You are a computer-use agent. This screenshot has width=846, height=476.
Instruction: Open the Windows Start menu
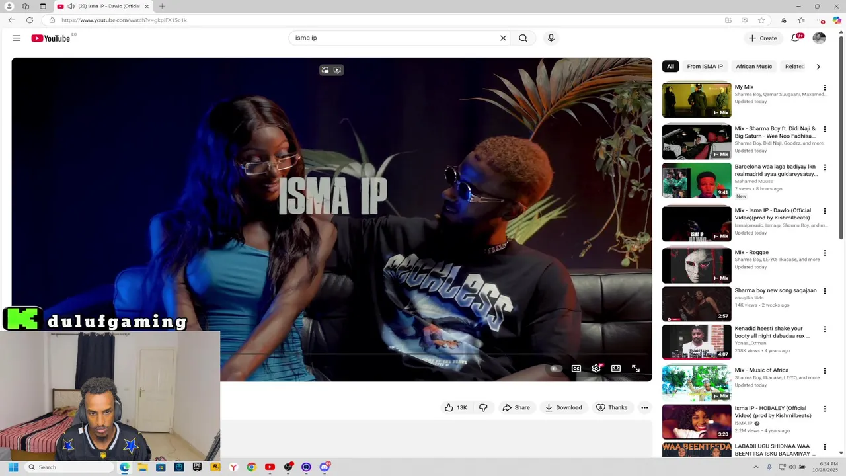pyautogui.click(x=13, y=467)
